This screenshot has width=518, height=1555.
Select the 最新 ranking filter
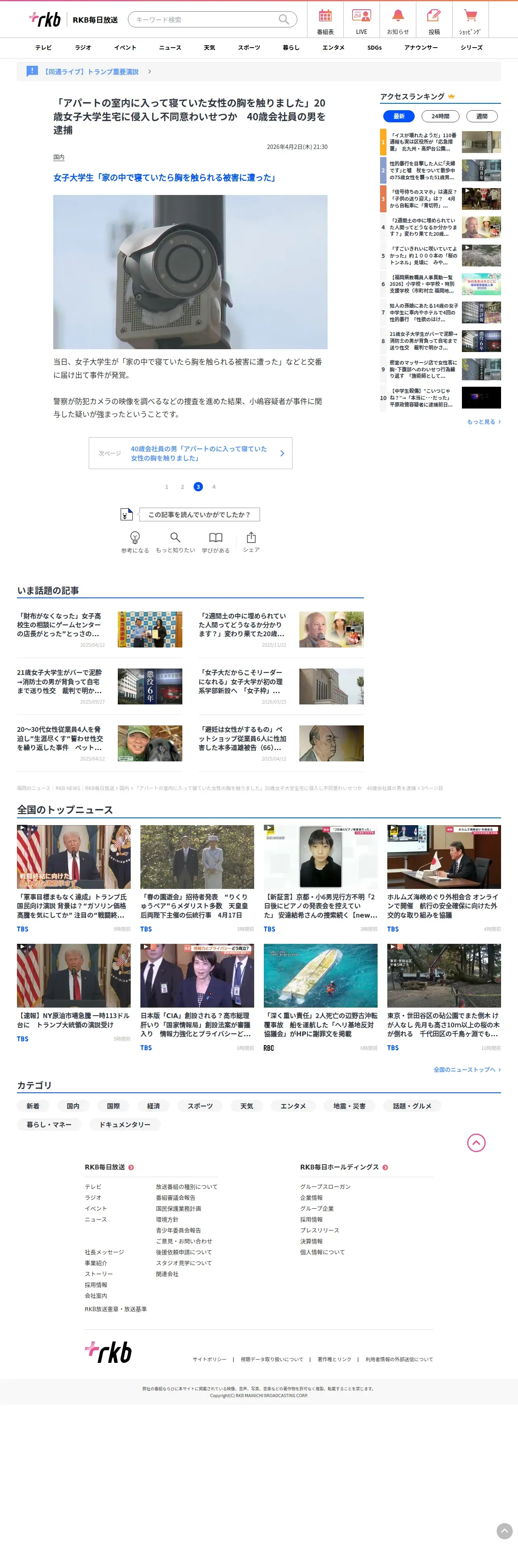tap(399, 116)
